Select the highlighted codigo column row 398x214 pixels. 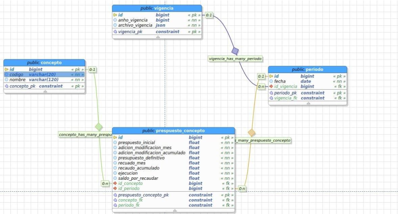44,75
